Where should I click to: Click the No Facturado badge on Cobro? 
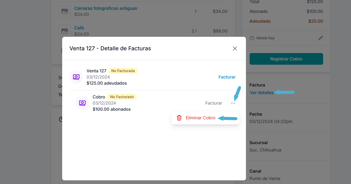click(122, 97)
